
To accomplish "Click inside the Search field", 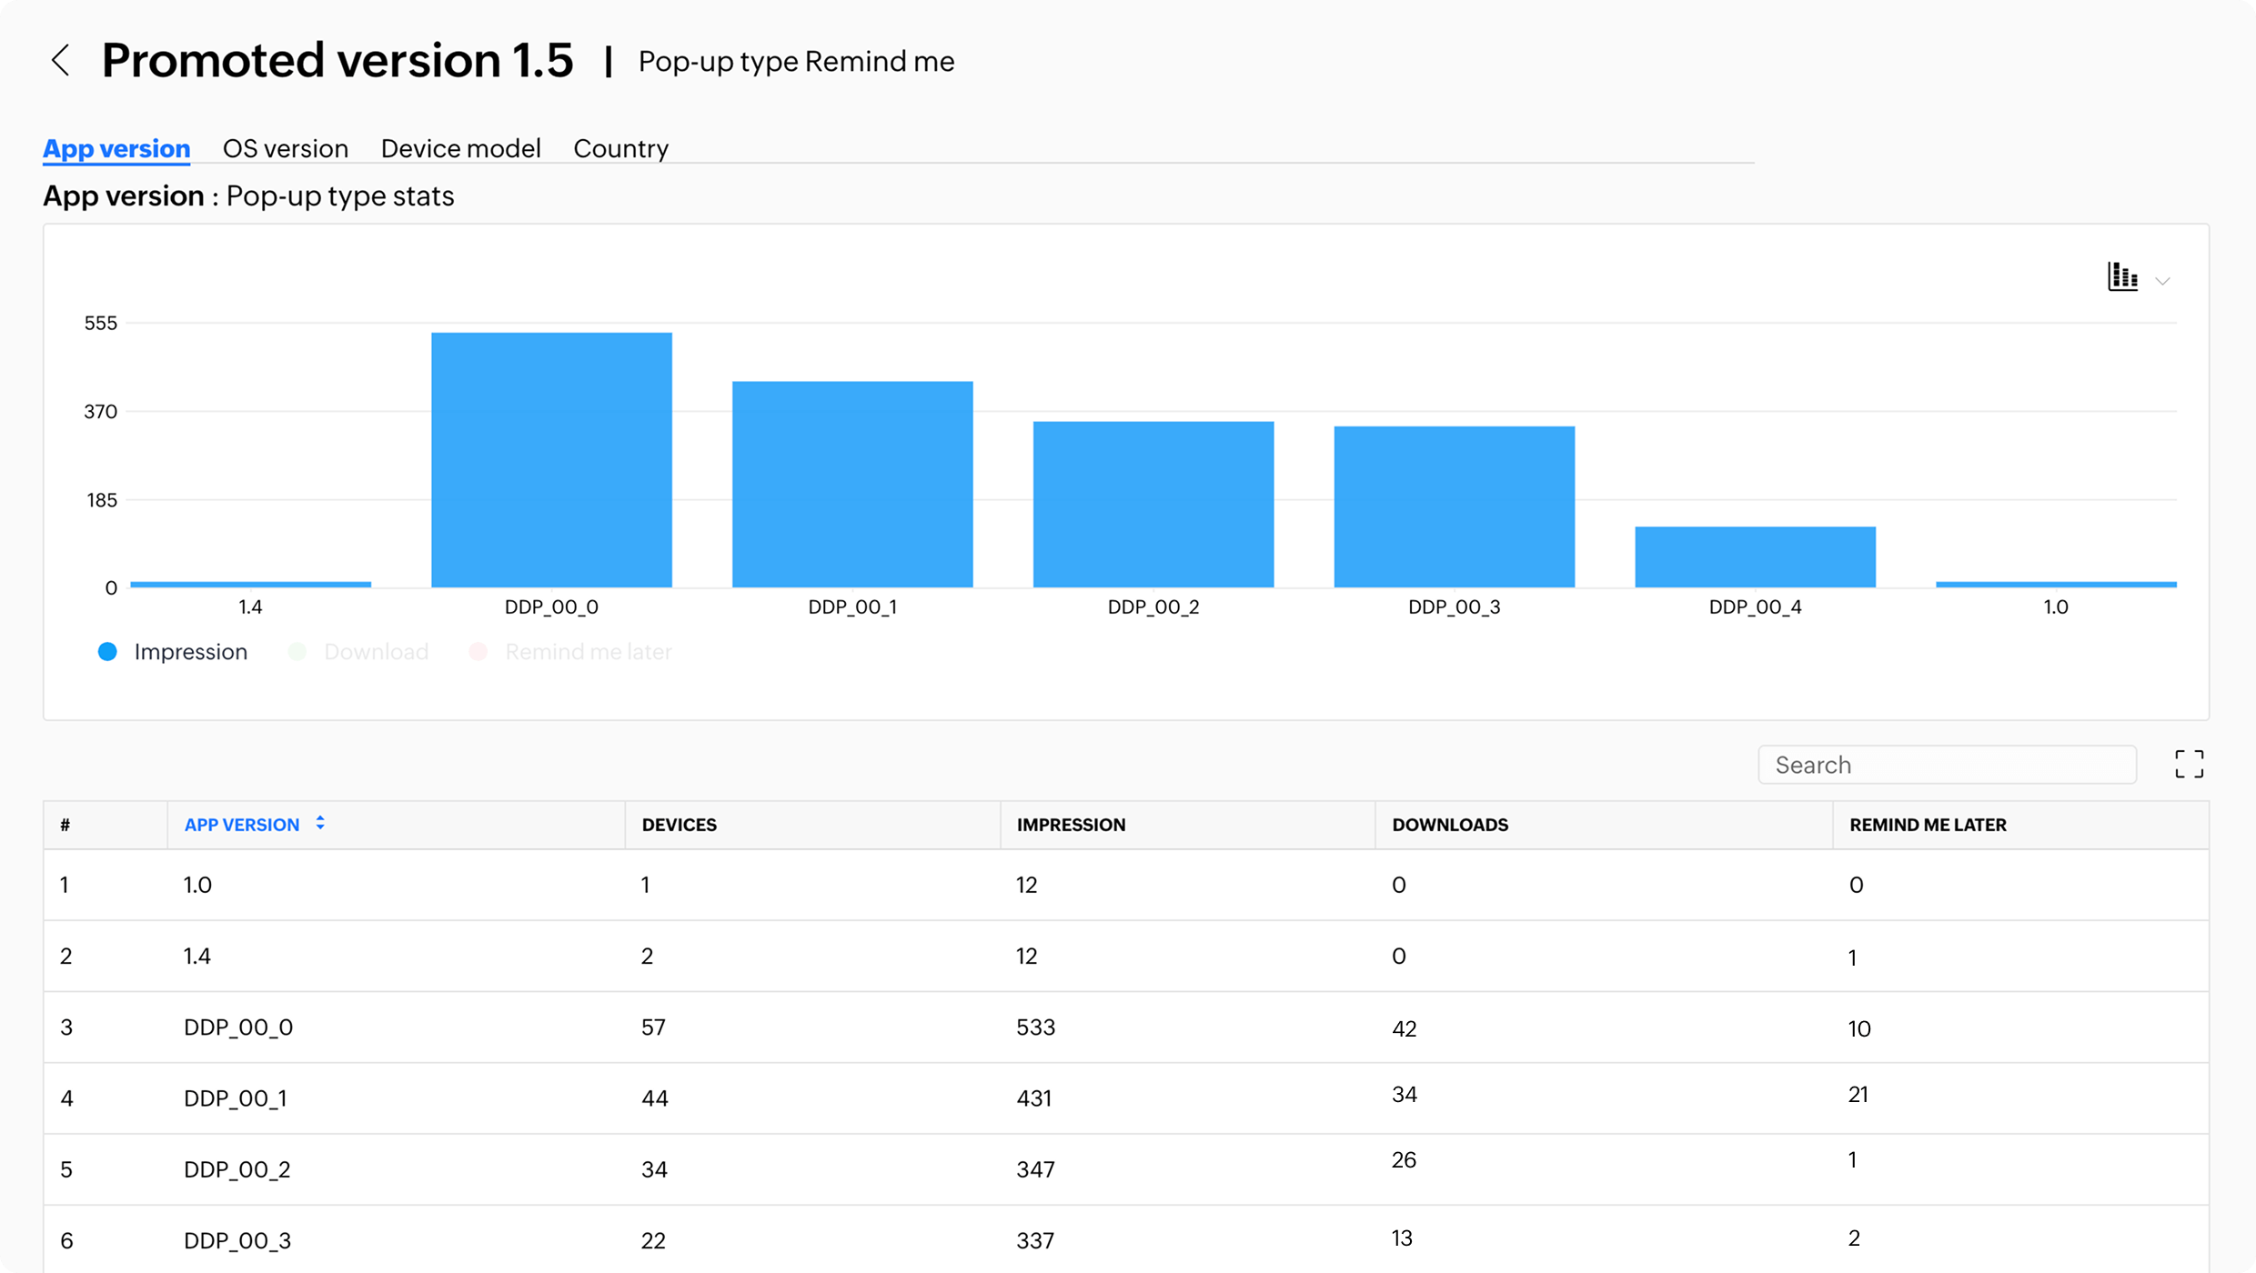I will coord(1947,764).
